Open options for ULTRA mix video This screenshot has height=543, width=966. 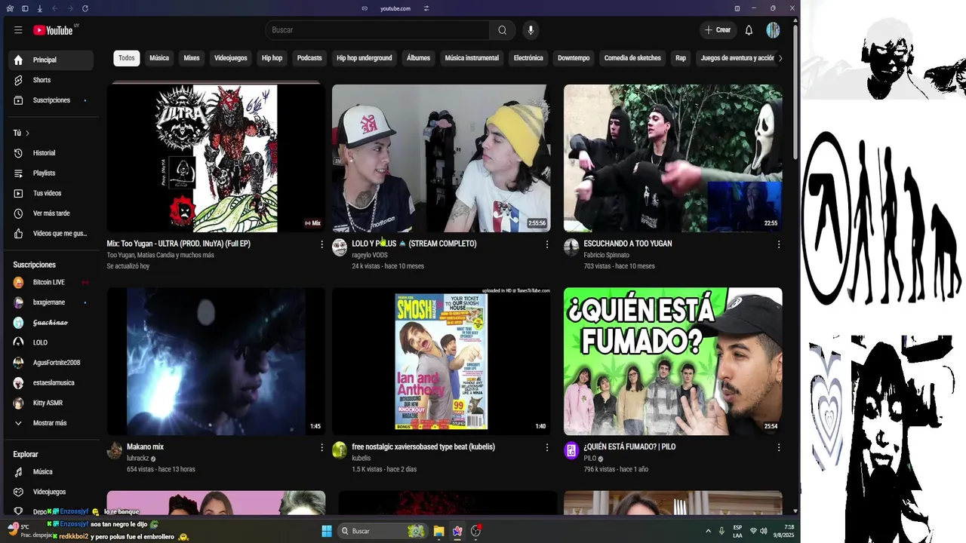click(321, 244)
